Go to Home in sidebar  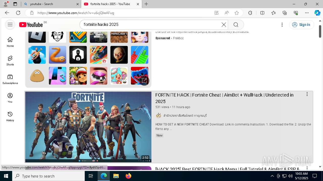[x=10, y=42]
